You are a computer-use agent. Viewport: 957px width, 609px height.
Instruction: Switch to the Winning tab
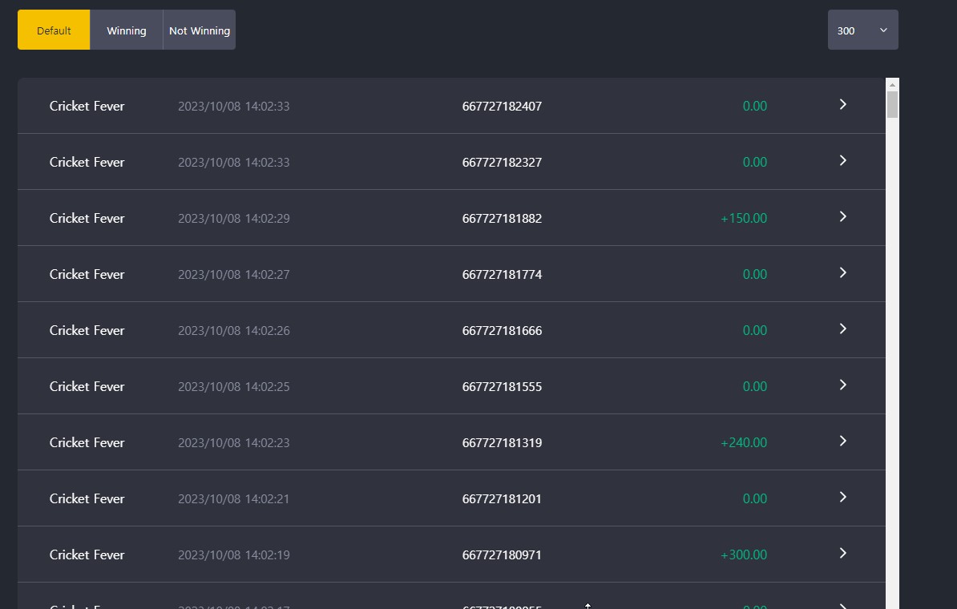point(127,30)
